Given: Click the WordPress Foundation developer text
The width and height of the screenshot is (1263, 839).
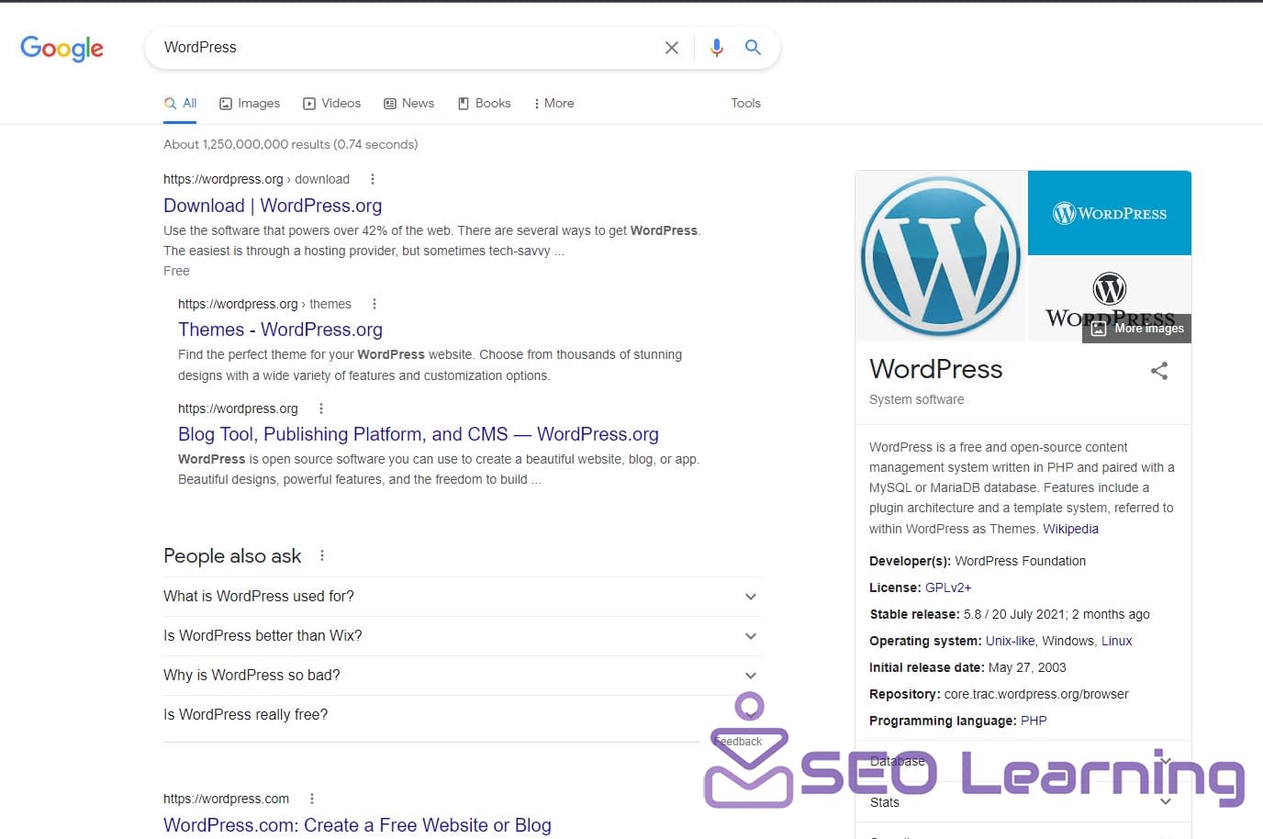Looking at the screenshot, I should coord(1020,561).
